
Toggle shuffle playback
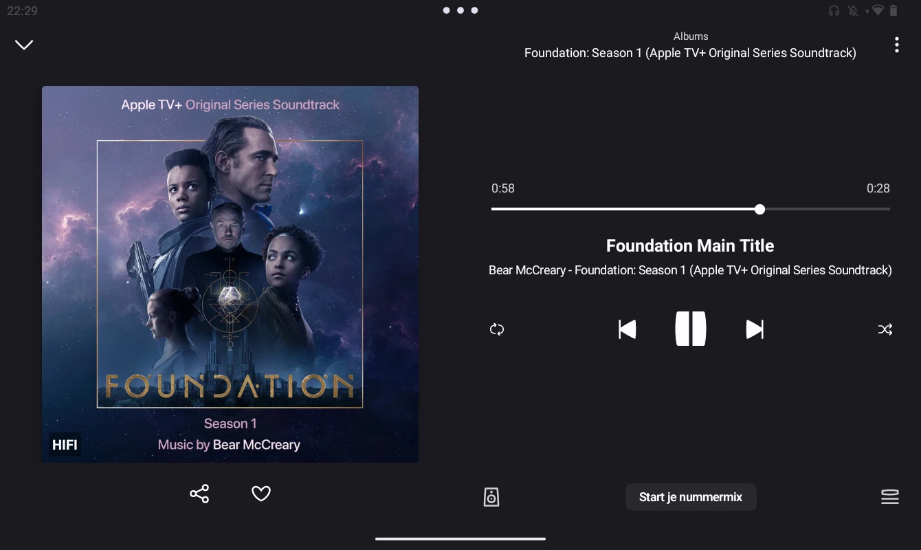pyautogui.click(x=885, y=329)
